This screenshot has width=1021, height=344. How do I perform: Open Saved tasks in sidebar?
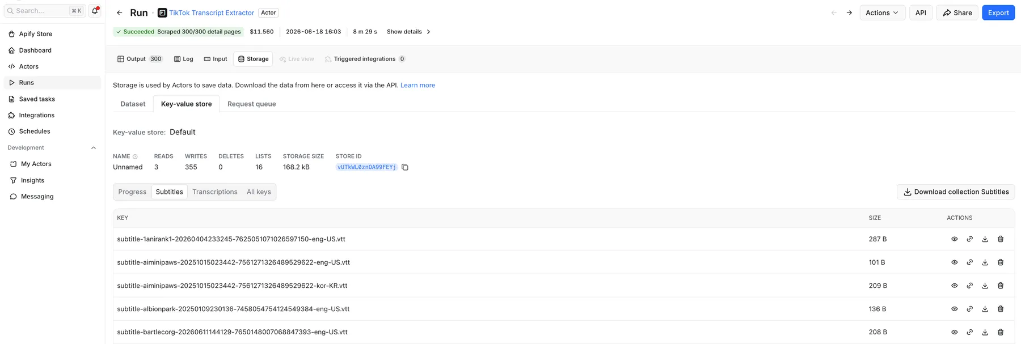coord(52,99)
